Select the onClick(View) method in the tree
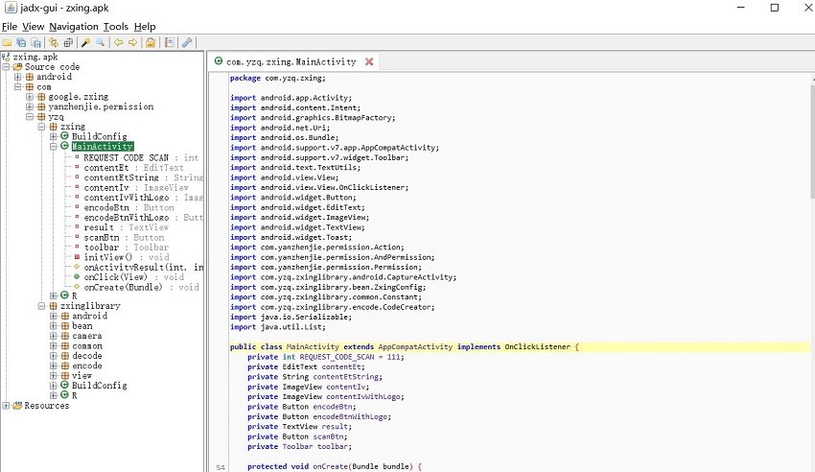 point(134,277)
